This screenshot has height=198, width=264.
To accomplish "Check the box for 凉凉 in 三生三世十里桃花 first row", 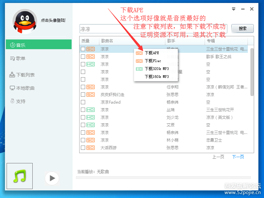I will coord(83,49).
